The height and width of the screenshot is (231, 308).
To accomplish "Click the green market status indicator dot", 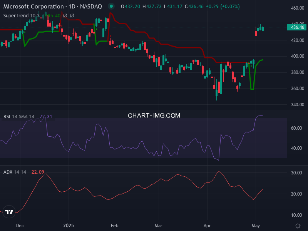I will click(111, 6).
